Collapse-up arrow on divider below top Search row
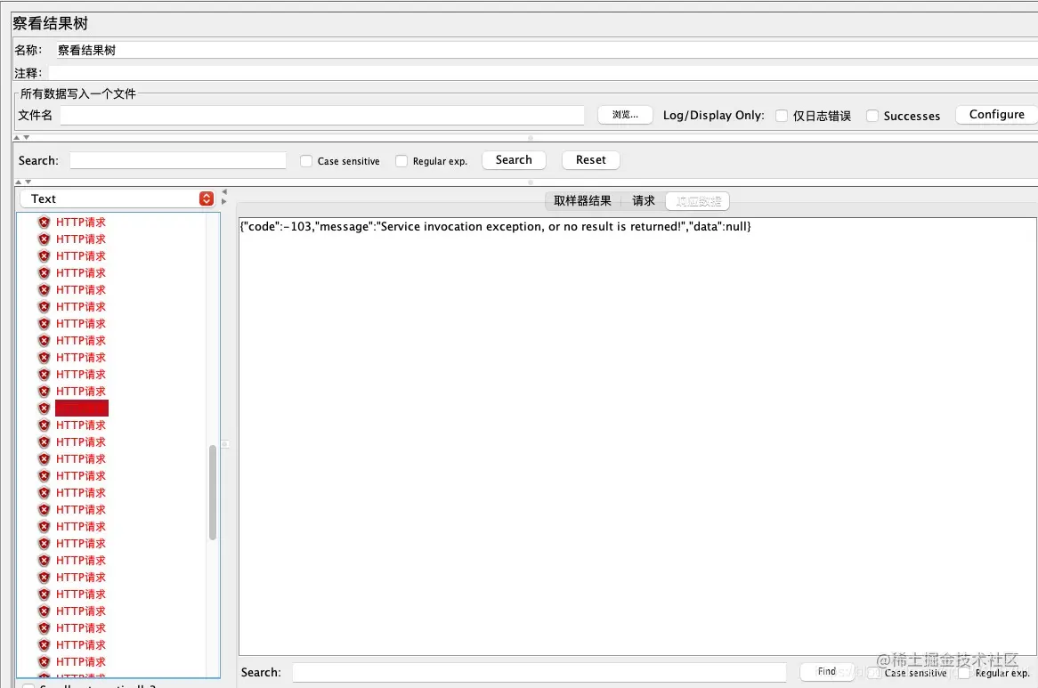Image resolution: width=1038 pixels, height=688 pixels. pyautogui.click(x=19, y=182)
